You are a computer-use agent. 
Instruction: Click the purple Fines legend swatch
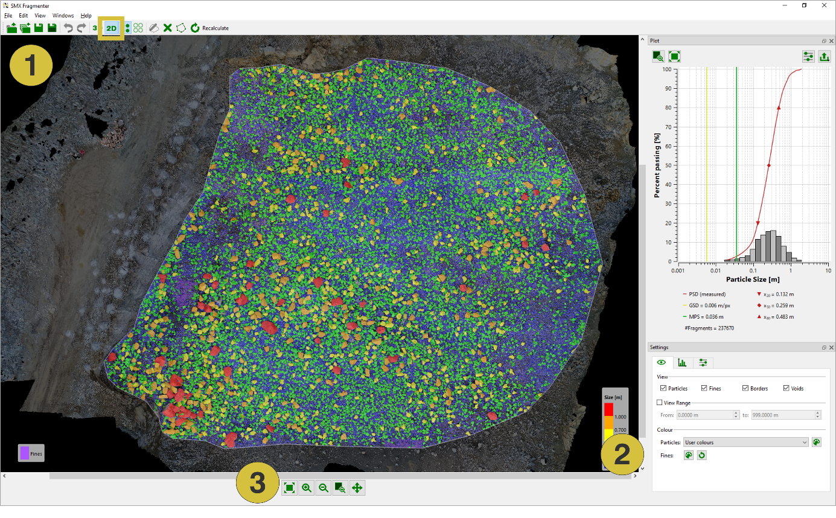[25, 453]
